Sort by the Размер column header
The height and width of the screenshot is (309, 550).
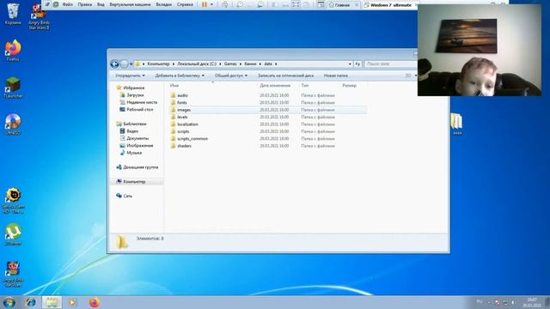pos(350,86)
